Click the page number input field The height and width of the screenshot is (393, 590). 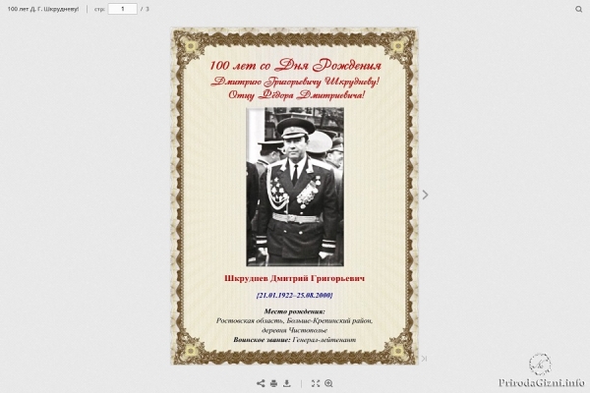pos(123,9)
